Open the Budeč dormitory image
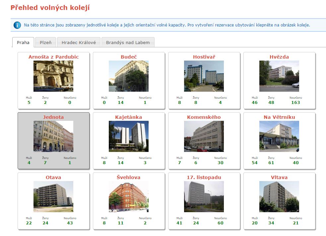 click(129, 76)
